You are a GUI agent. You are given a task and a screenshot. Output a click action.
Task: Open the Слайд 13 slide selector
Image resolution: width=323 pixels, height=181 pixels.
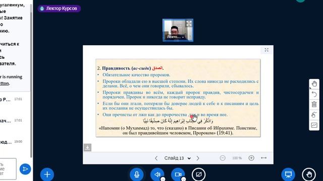click(177, 158)
